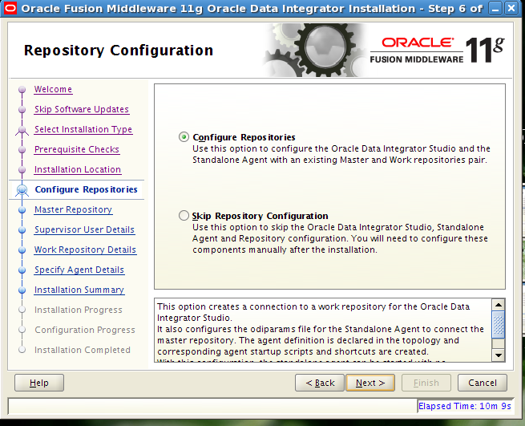This screenshot has height=426, width=525.
Task: Click the Prerequisite Checks bullet icon
Action: (22, 150)
